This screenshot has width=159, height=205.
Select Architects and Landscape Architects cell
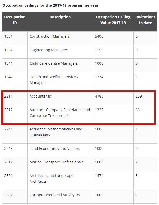(x=51, y=178)
